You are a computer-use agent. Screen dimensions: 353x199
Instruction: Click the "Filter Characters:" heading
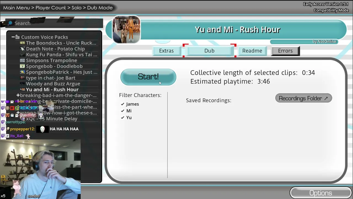coord(140,95)
